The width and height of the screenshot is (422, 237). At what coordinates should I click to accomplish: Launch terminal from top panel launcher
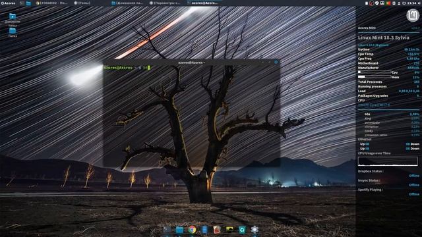pos(22,3)
